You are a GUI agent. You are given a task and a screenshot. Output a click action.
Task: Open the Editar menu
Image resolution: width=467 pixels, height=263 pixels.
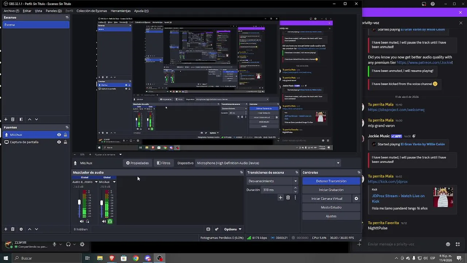point(27,11)
